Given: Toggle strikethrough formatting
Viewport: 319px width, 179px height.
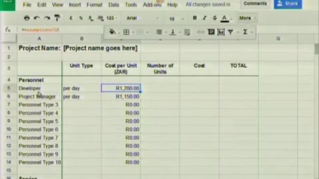Looking at the screenshot, I should tap(215, 18).
